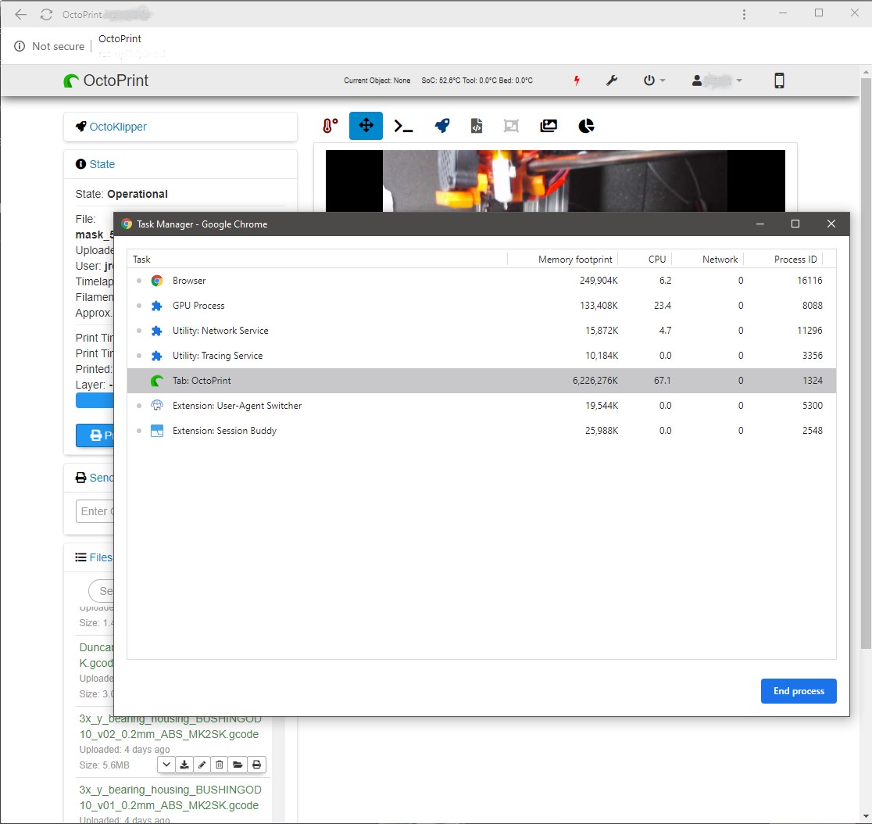Click the blue print progress bar

pyautogui.click(x=95, y=400)
